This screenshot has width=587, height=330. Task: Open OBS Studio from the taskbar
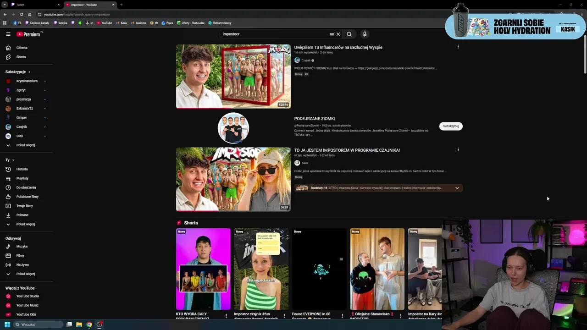(99, 324)
